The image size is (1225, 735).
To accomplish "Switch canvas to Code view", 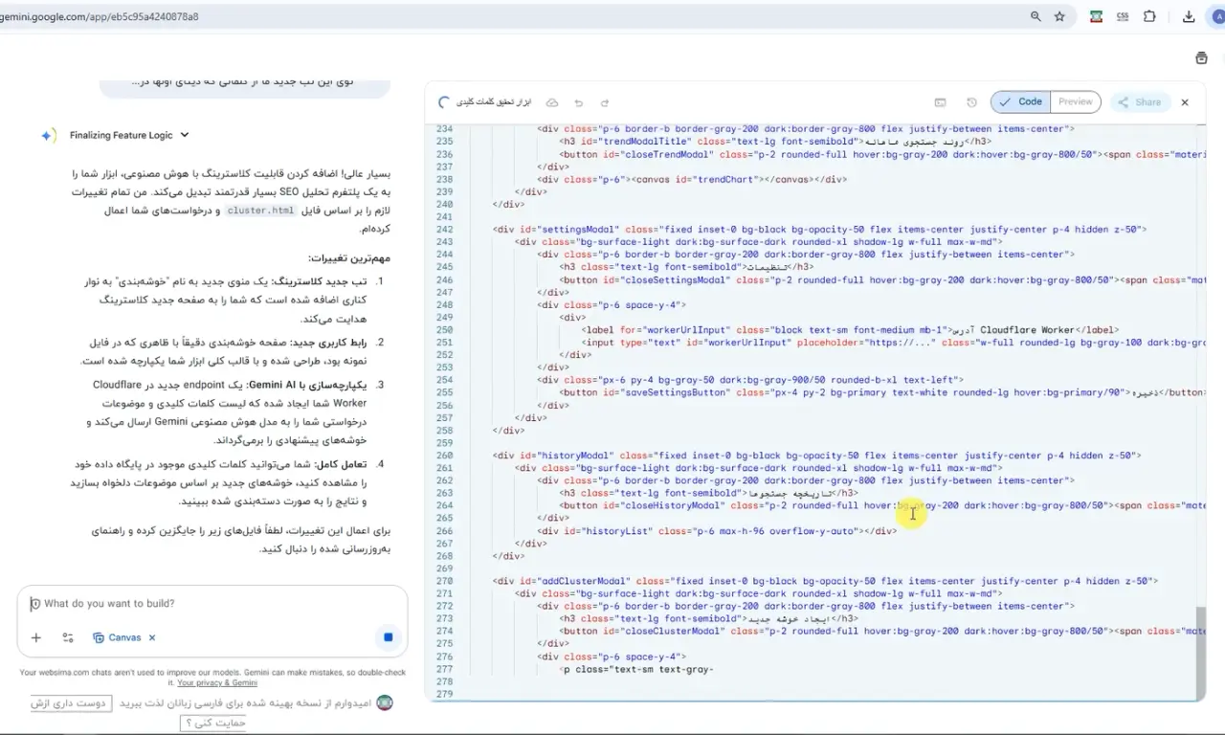I will pyautogui.click(x=1021, y=101).
